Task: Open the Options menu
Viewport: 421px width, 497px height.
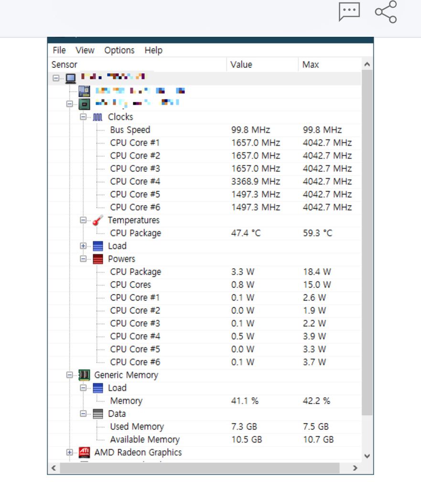Action: [x=119, y=50]
